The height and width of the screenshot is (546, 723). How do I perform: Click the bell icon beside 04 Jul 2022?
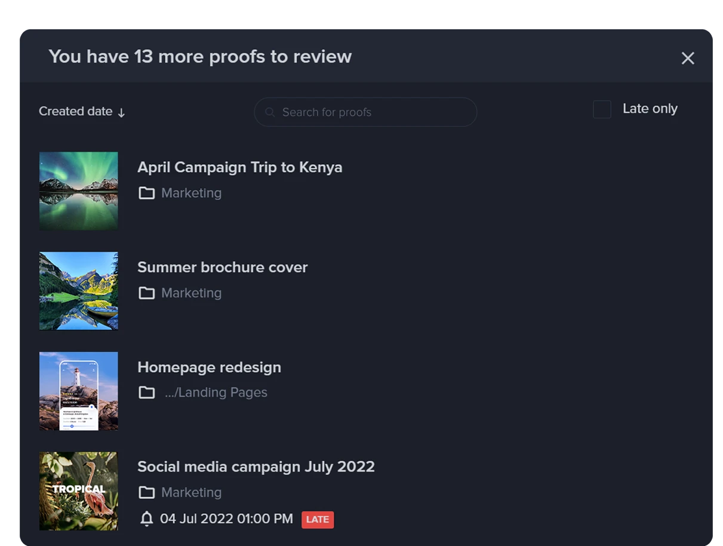click(146, 519)
